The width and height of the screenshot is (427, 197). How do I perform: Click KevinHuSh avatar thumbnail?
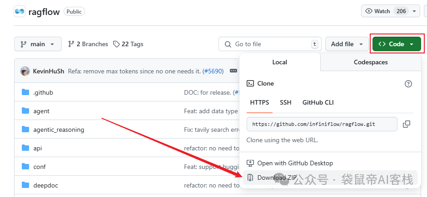click(25, 71)
